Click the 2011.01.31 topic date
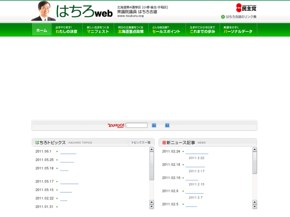The height and width of the screenshot is (217, 290). coord(44,207)
